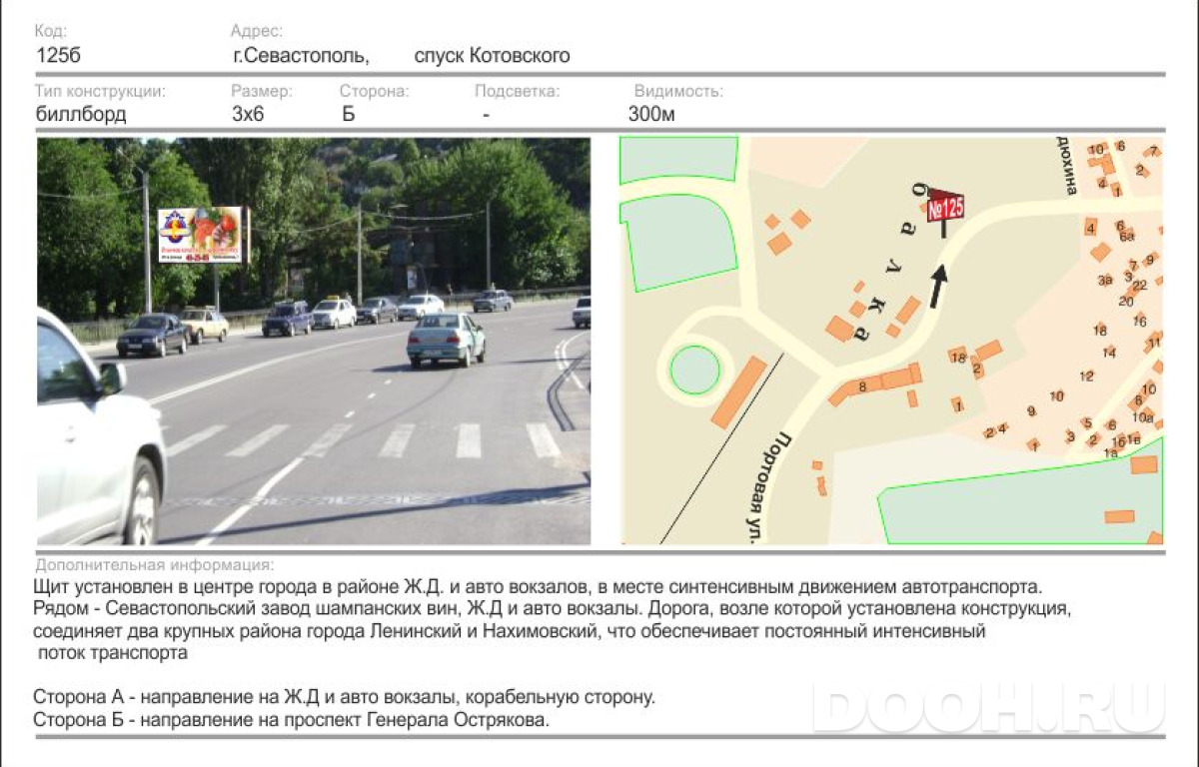
Task: Click house number "12" on the map
Action: [1087, 377]
